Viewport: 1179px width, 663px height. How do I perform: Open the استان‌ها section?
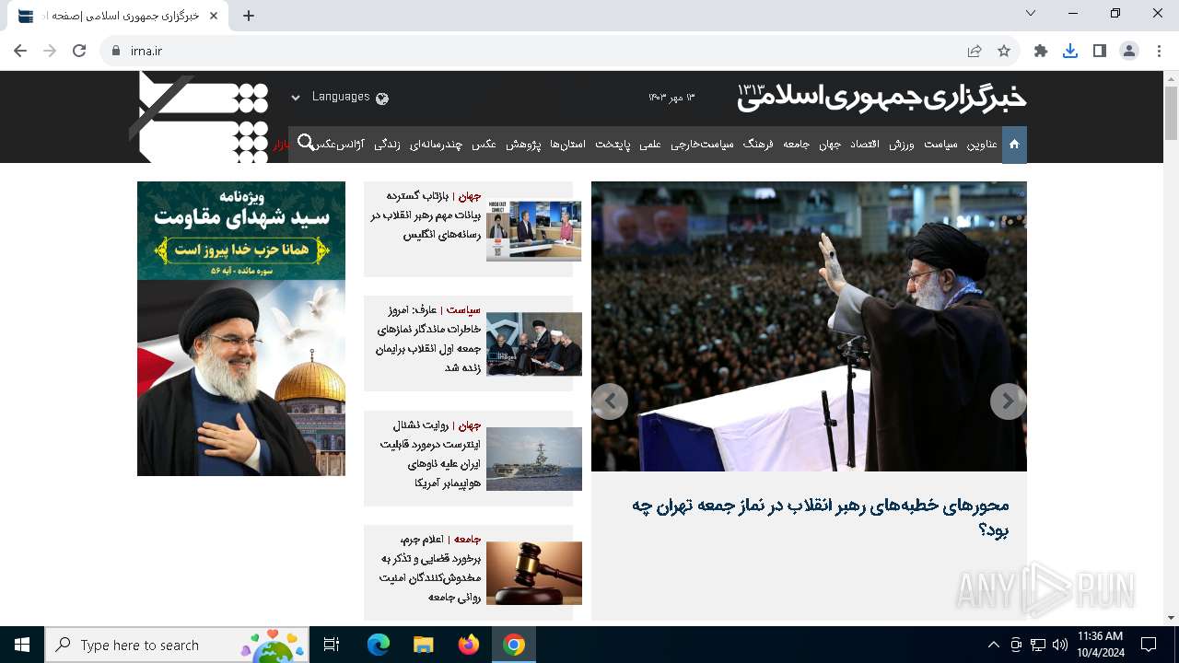(x=568, y=145)
